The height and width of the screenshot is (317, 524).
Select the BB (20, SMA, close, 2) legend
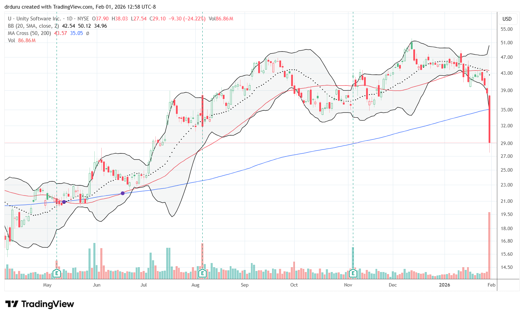point(33,26)
